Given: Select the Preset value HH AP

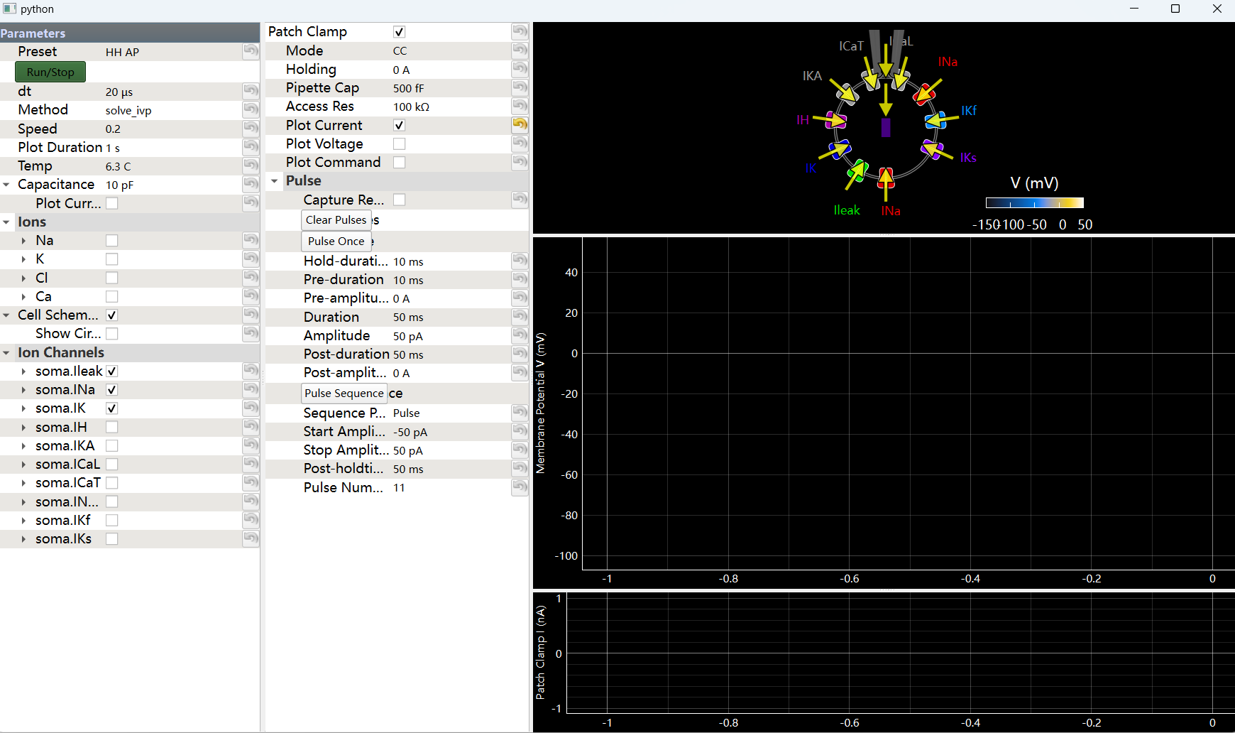Looking at the screenshot, I should click(x=123, y=52).
